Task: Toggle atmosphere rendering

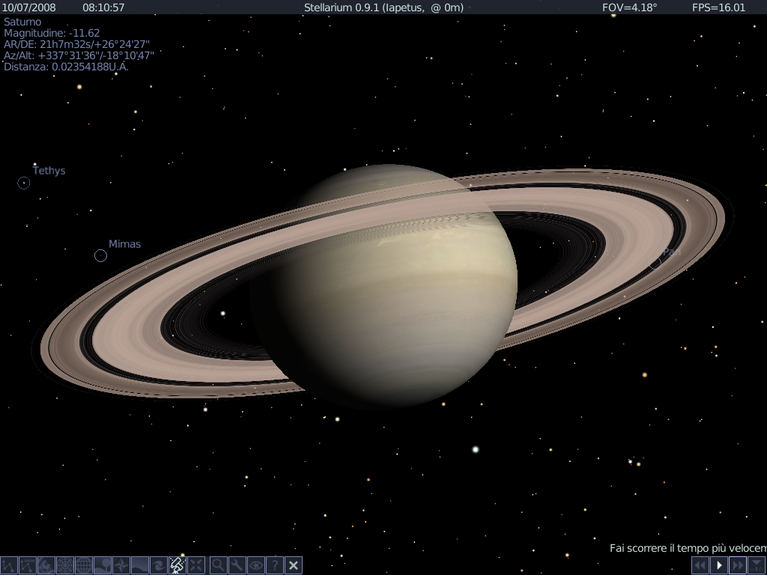Action: [140, 565]
